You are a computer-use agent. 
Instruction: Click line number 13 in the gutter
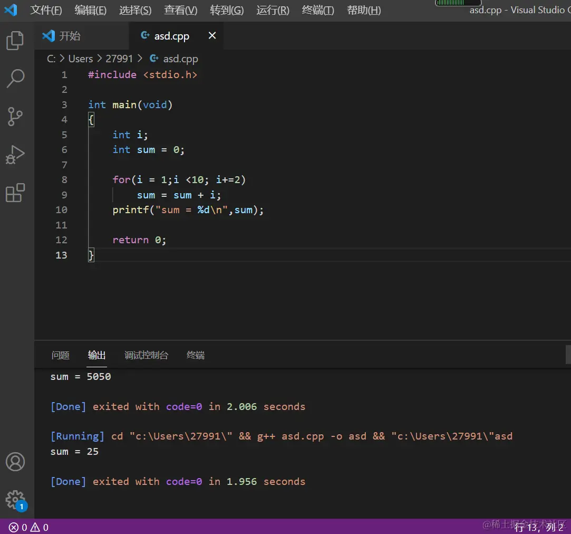[x=61, y=255]
